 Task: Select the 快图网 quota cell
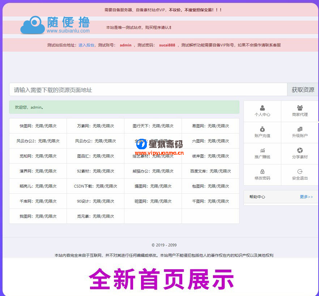click(x=38, y=126)
